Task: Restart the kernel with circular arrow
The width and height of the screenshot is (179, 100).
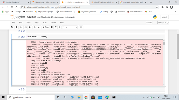Action: click(x=56, y=27)
